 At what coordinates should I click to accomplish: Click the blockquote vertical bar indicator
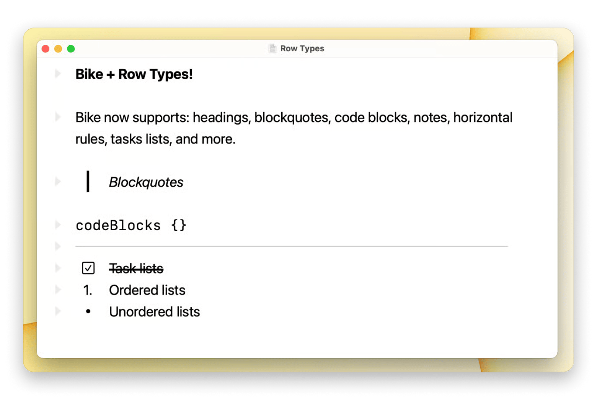[88, 182]
